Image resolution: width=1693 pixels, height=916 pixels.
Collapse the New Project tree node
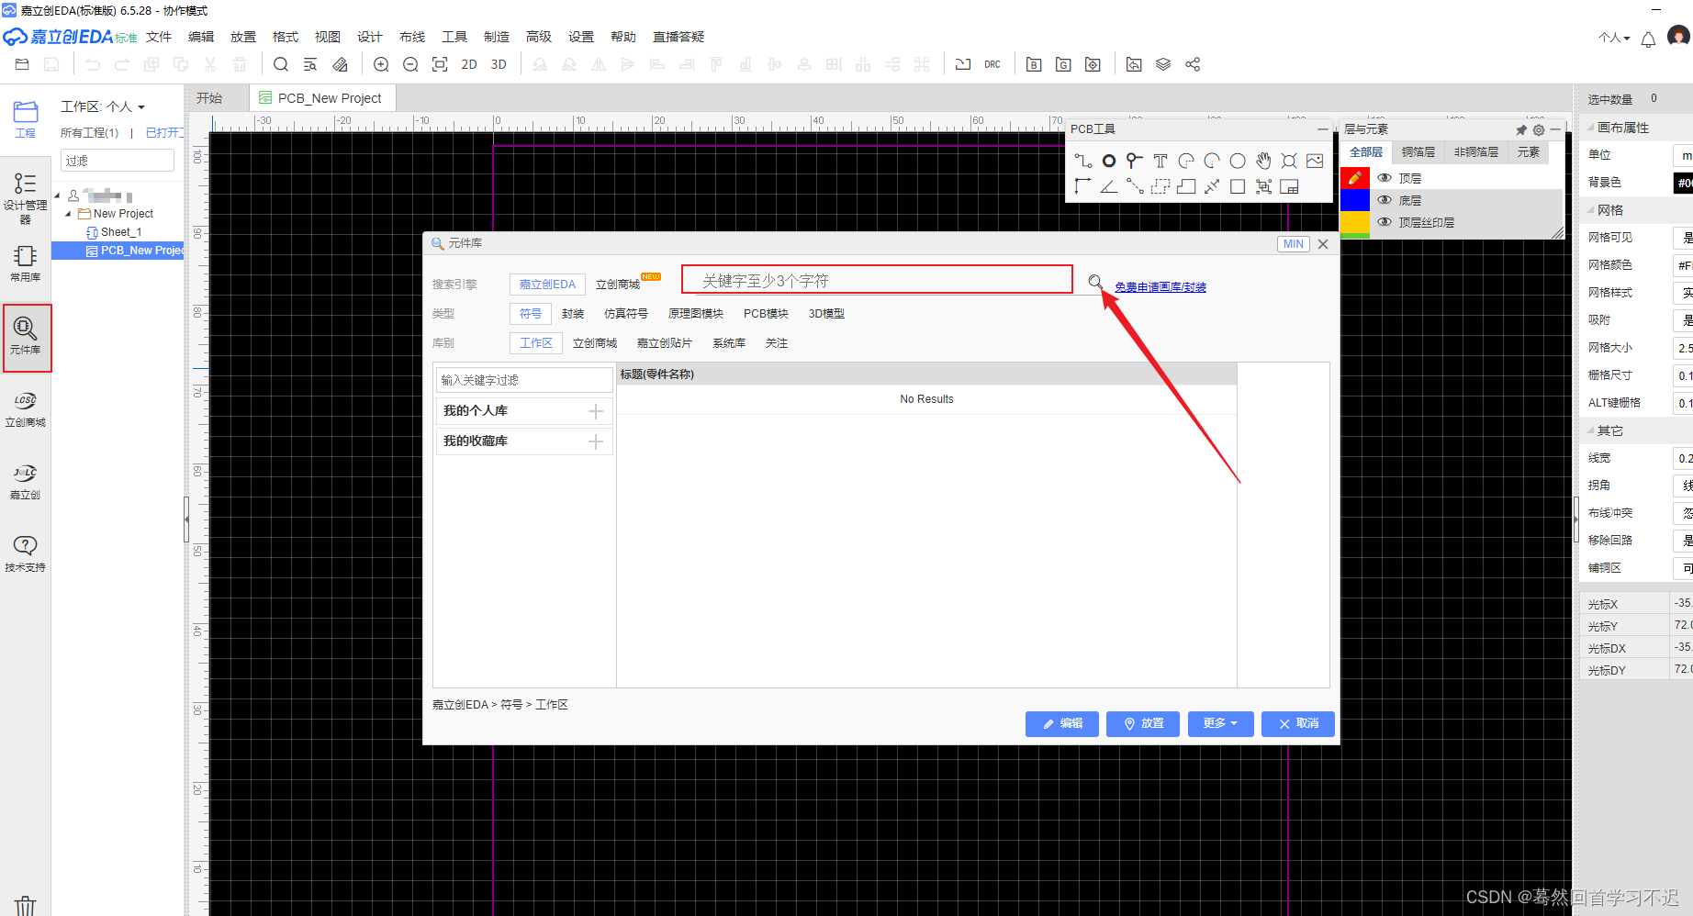[68, 214]
